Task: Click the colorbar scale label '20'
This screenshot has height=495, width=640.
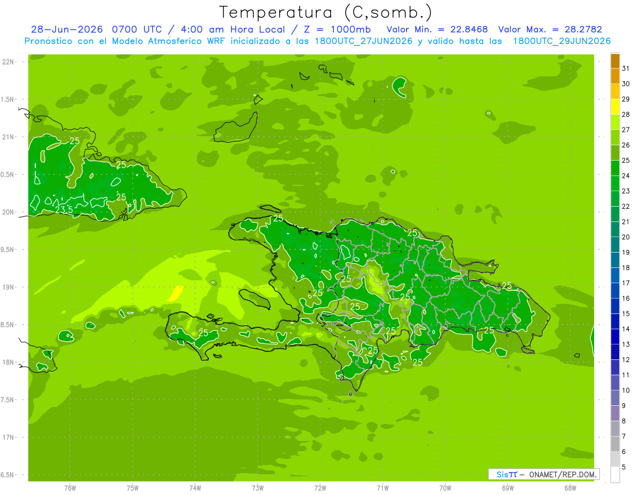Action: (x=626, y=237)
